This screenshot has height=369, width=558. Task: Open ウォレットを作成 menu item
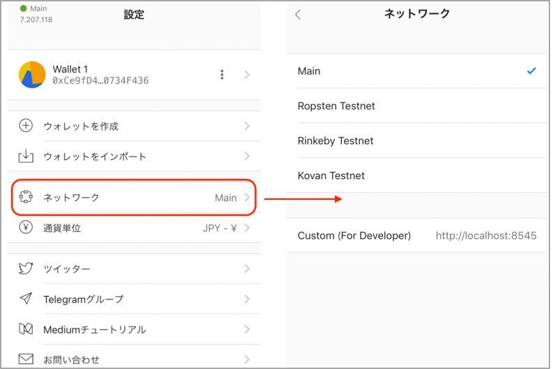click(x=135, y=126)
